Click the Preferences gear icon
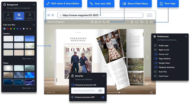Viewport: 190px width, 104px height. pyautogui.click(x=155, y=36)
